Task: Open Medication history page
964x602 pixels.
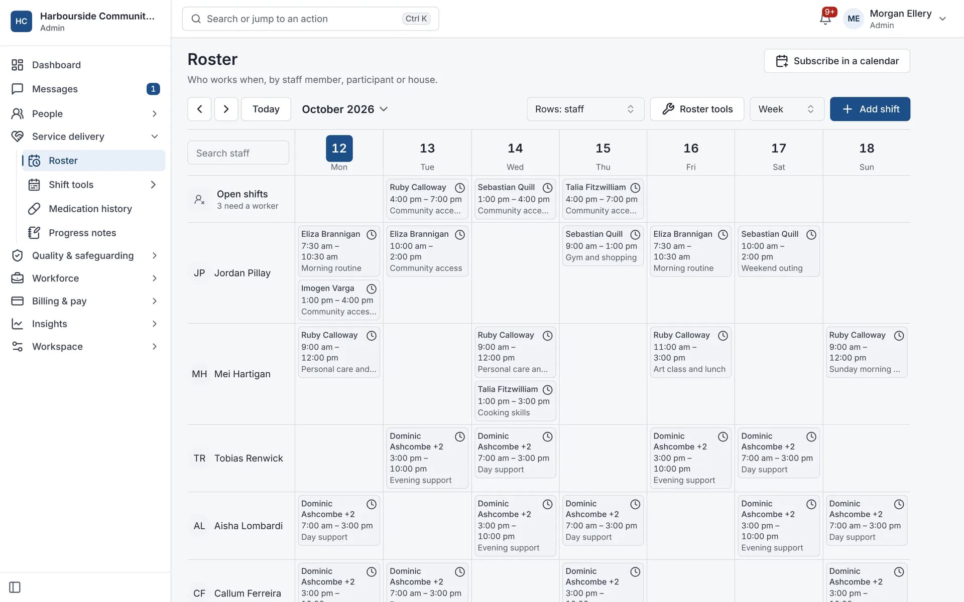Action: (93, 209)
